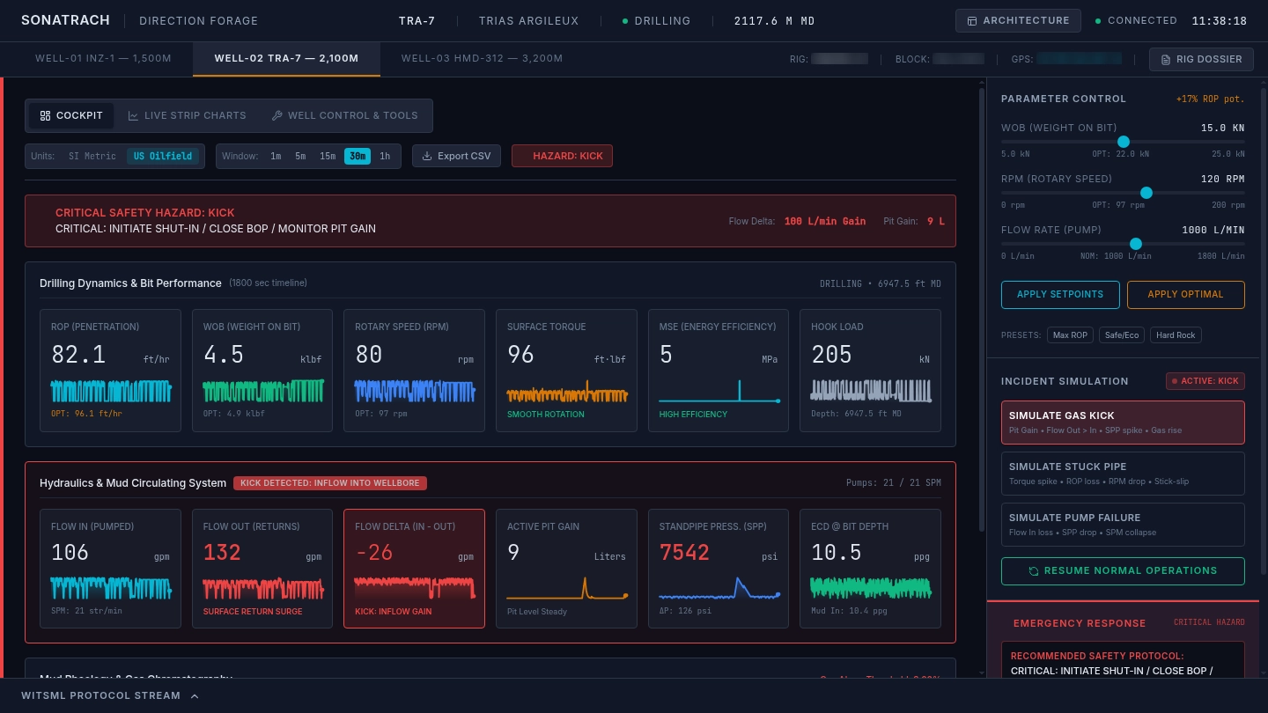Click the green dot beside Drilling status
Viewport: 1268px width, 713px height.
tap(625, 20)
